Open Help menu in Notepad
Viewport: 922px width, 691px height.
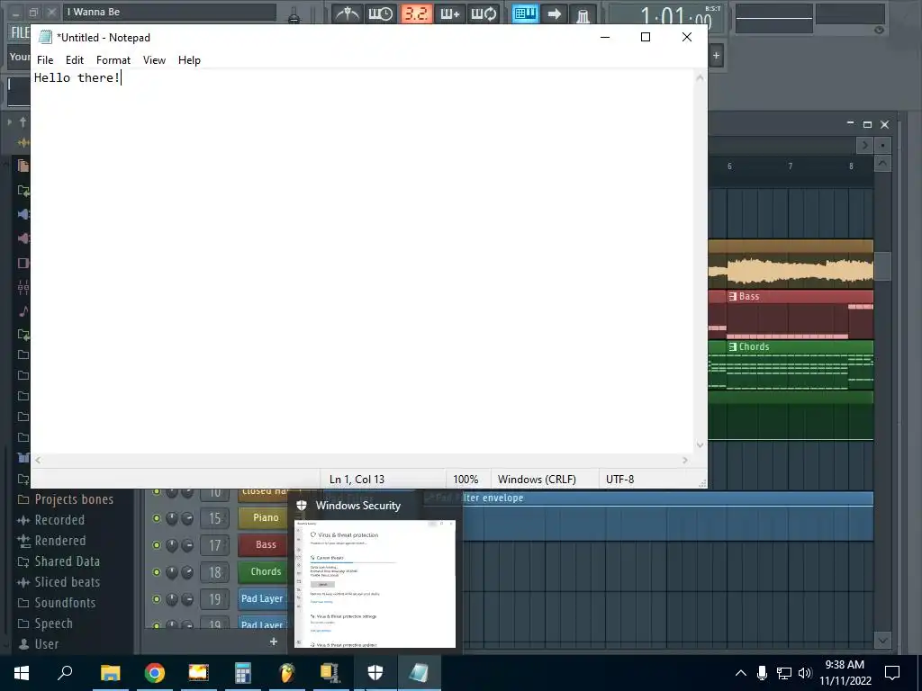[x=189, y=60]
